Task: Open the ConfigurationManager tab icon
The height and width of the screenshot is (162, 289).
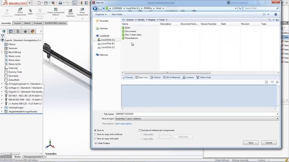Action: [18, 31]
